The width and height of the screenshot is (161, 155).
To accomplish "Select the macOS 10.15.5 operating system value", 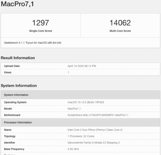I will (85, 102).
